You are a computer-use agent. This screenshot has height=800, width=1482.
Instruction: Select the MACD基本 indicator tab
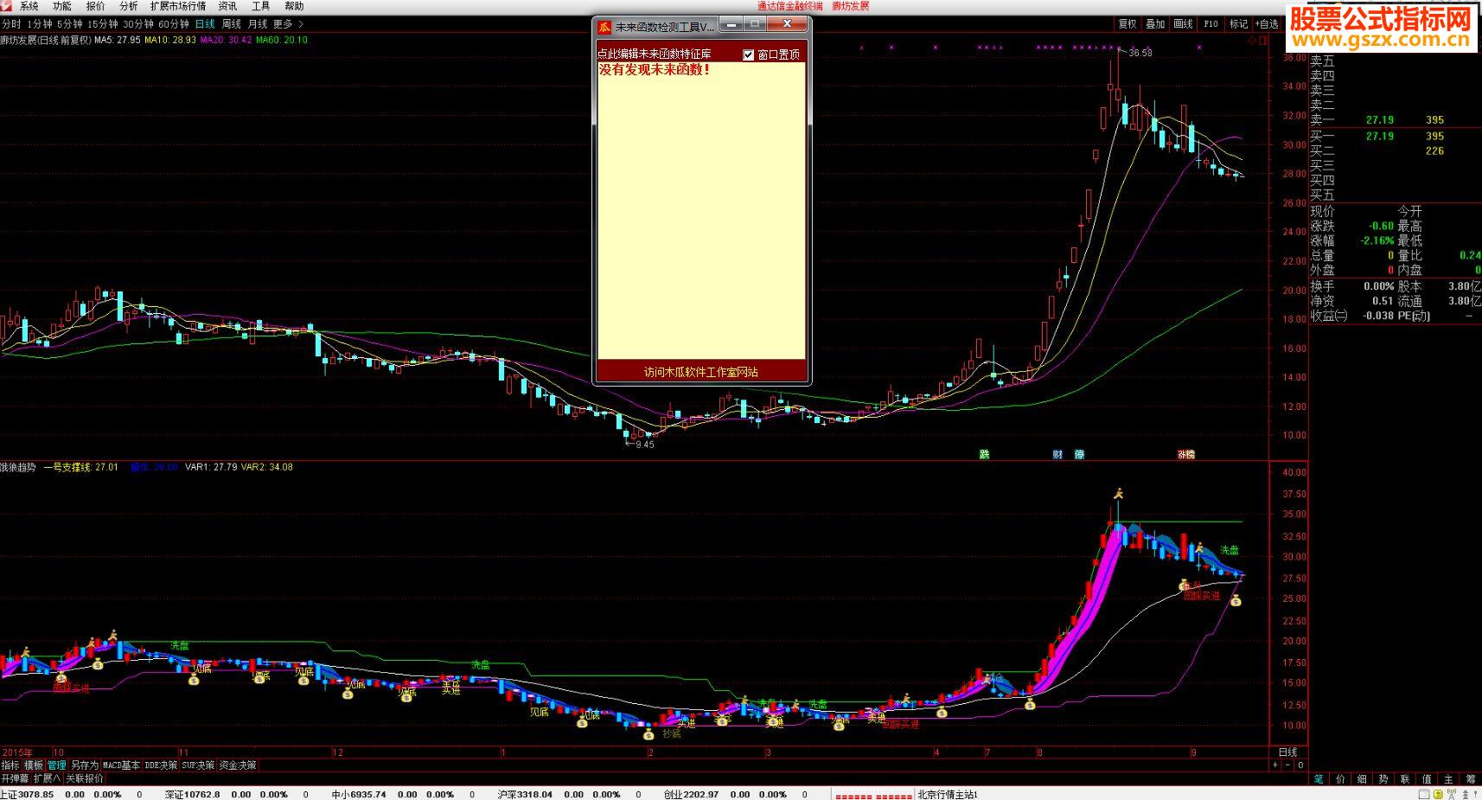click(x=121, y=765)
